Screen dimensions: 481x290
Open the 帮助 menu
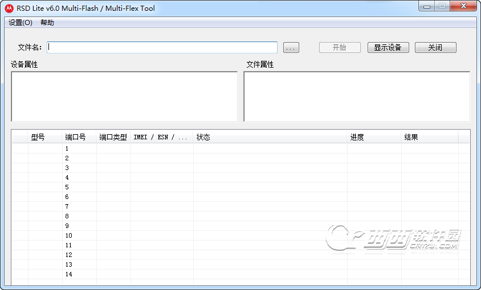click(47, 23)
